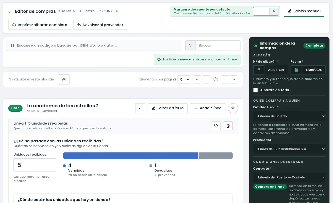
Task: Click the Fecha input showing 12/08/2026
Action: (x=313, y=70)
